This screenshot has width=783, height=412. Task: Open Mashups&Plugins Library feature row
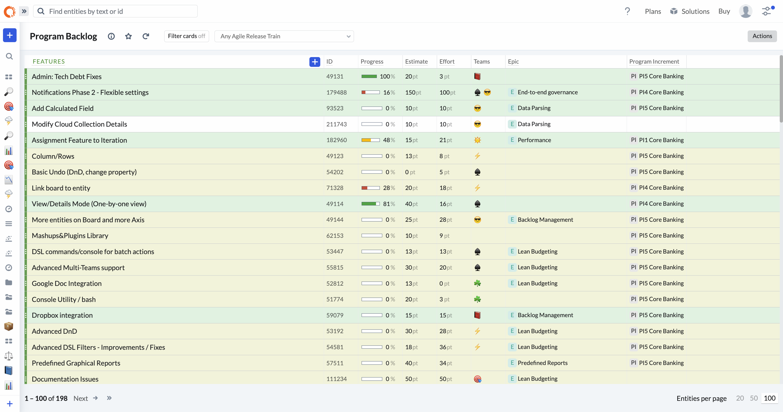70,236
